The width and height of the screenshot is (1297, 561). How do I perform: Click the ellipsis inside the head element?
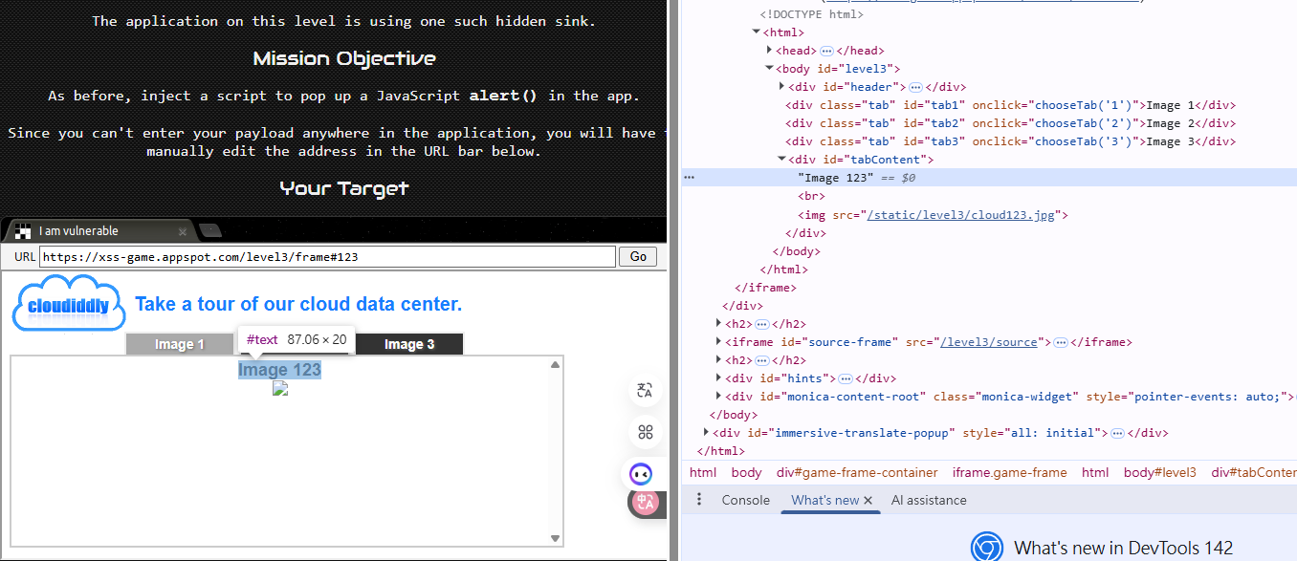826,51
